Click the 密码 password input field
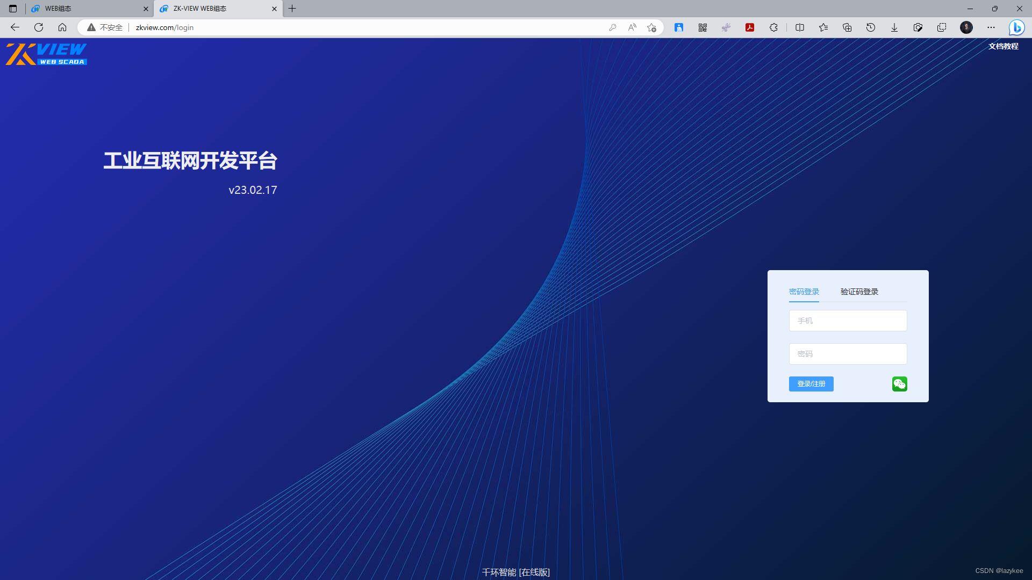Screen dimensions: 1032x580 coord(848,353)
